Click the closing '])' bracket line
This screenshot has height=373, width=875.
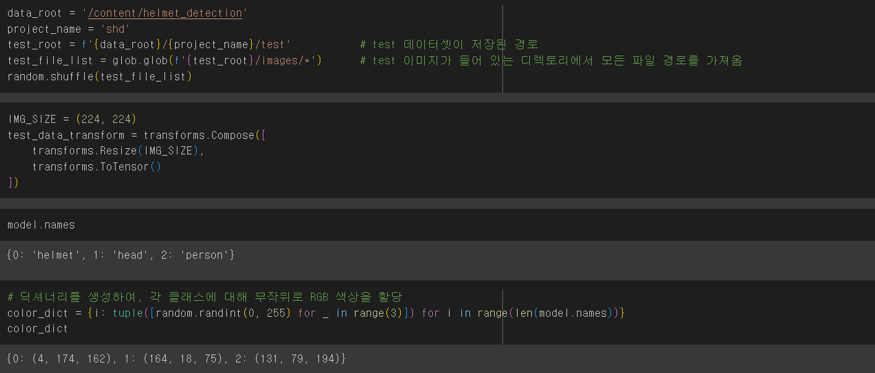(x=13, y=183)
